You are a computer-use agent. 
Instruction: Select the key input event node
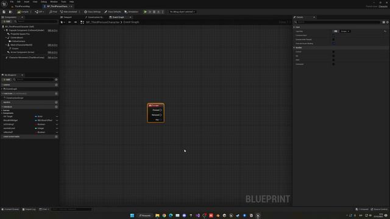[x=156, y=113]
